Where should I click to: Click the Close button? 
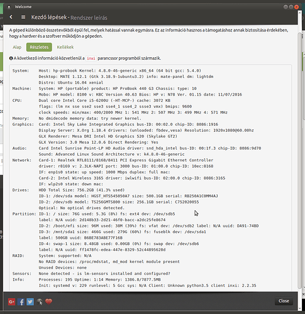[284, 301]
